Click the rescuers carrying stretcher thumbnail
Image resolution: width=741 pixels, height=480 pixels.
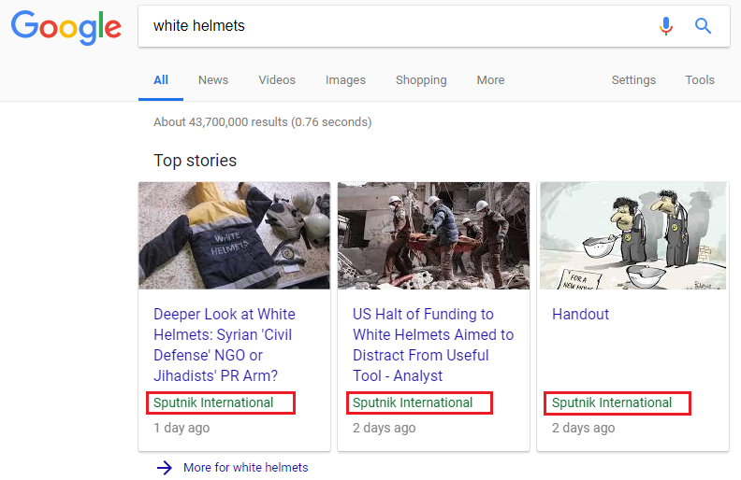[x=433, y=235]
